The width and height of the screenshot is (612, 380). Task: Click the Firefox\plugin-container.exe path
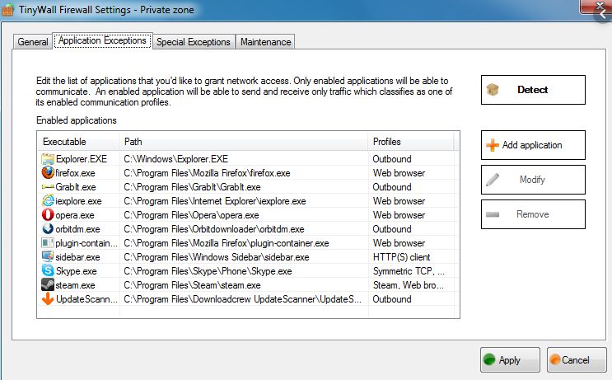point(227,243)
